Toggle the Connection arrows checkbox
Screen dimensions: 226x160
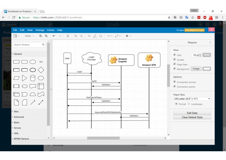pyautogui.click(x=174, y=82)
